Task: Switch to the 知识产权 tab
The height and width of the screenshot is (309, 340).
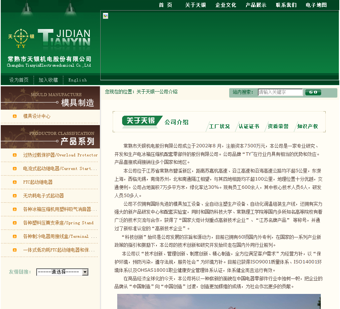Action: point(308,126)
